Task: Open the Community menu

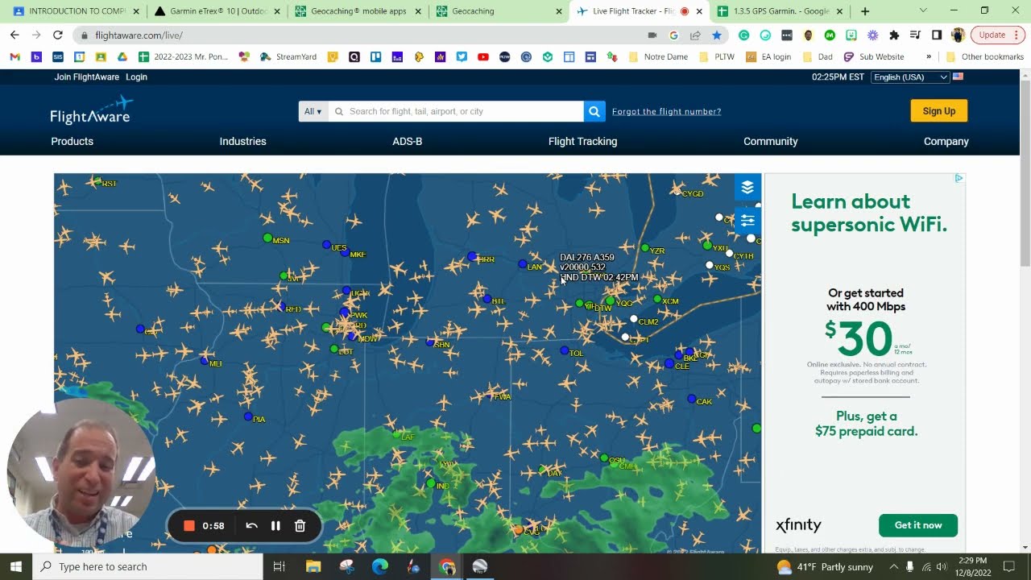Action: [x=771, y=141]
